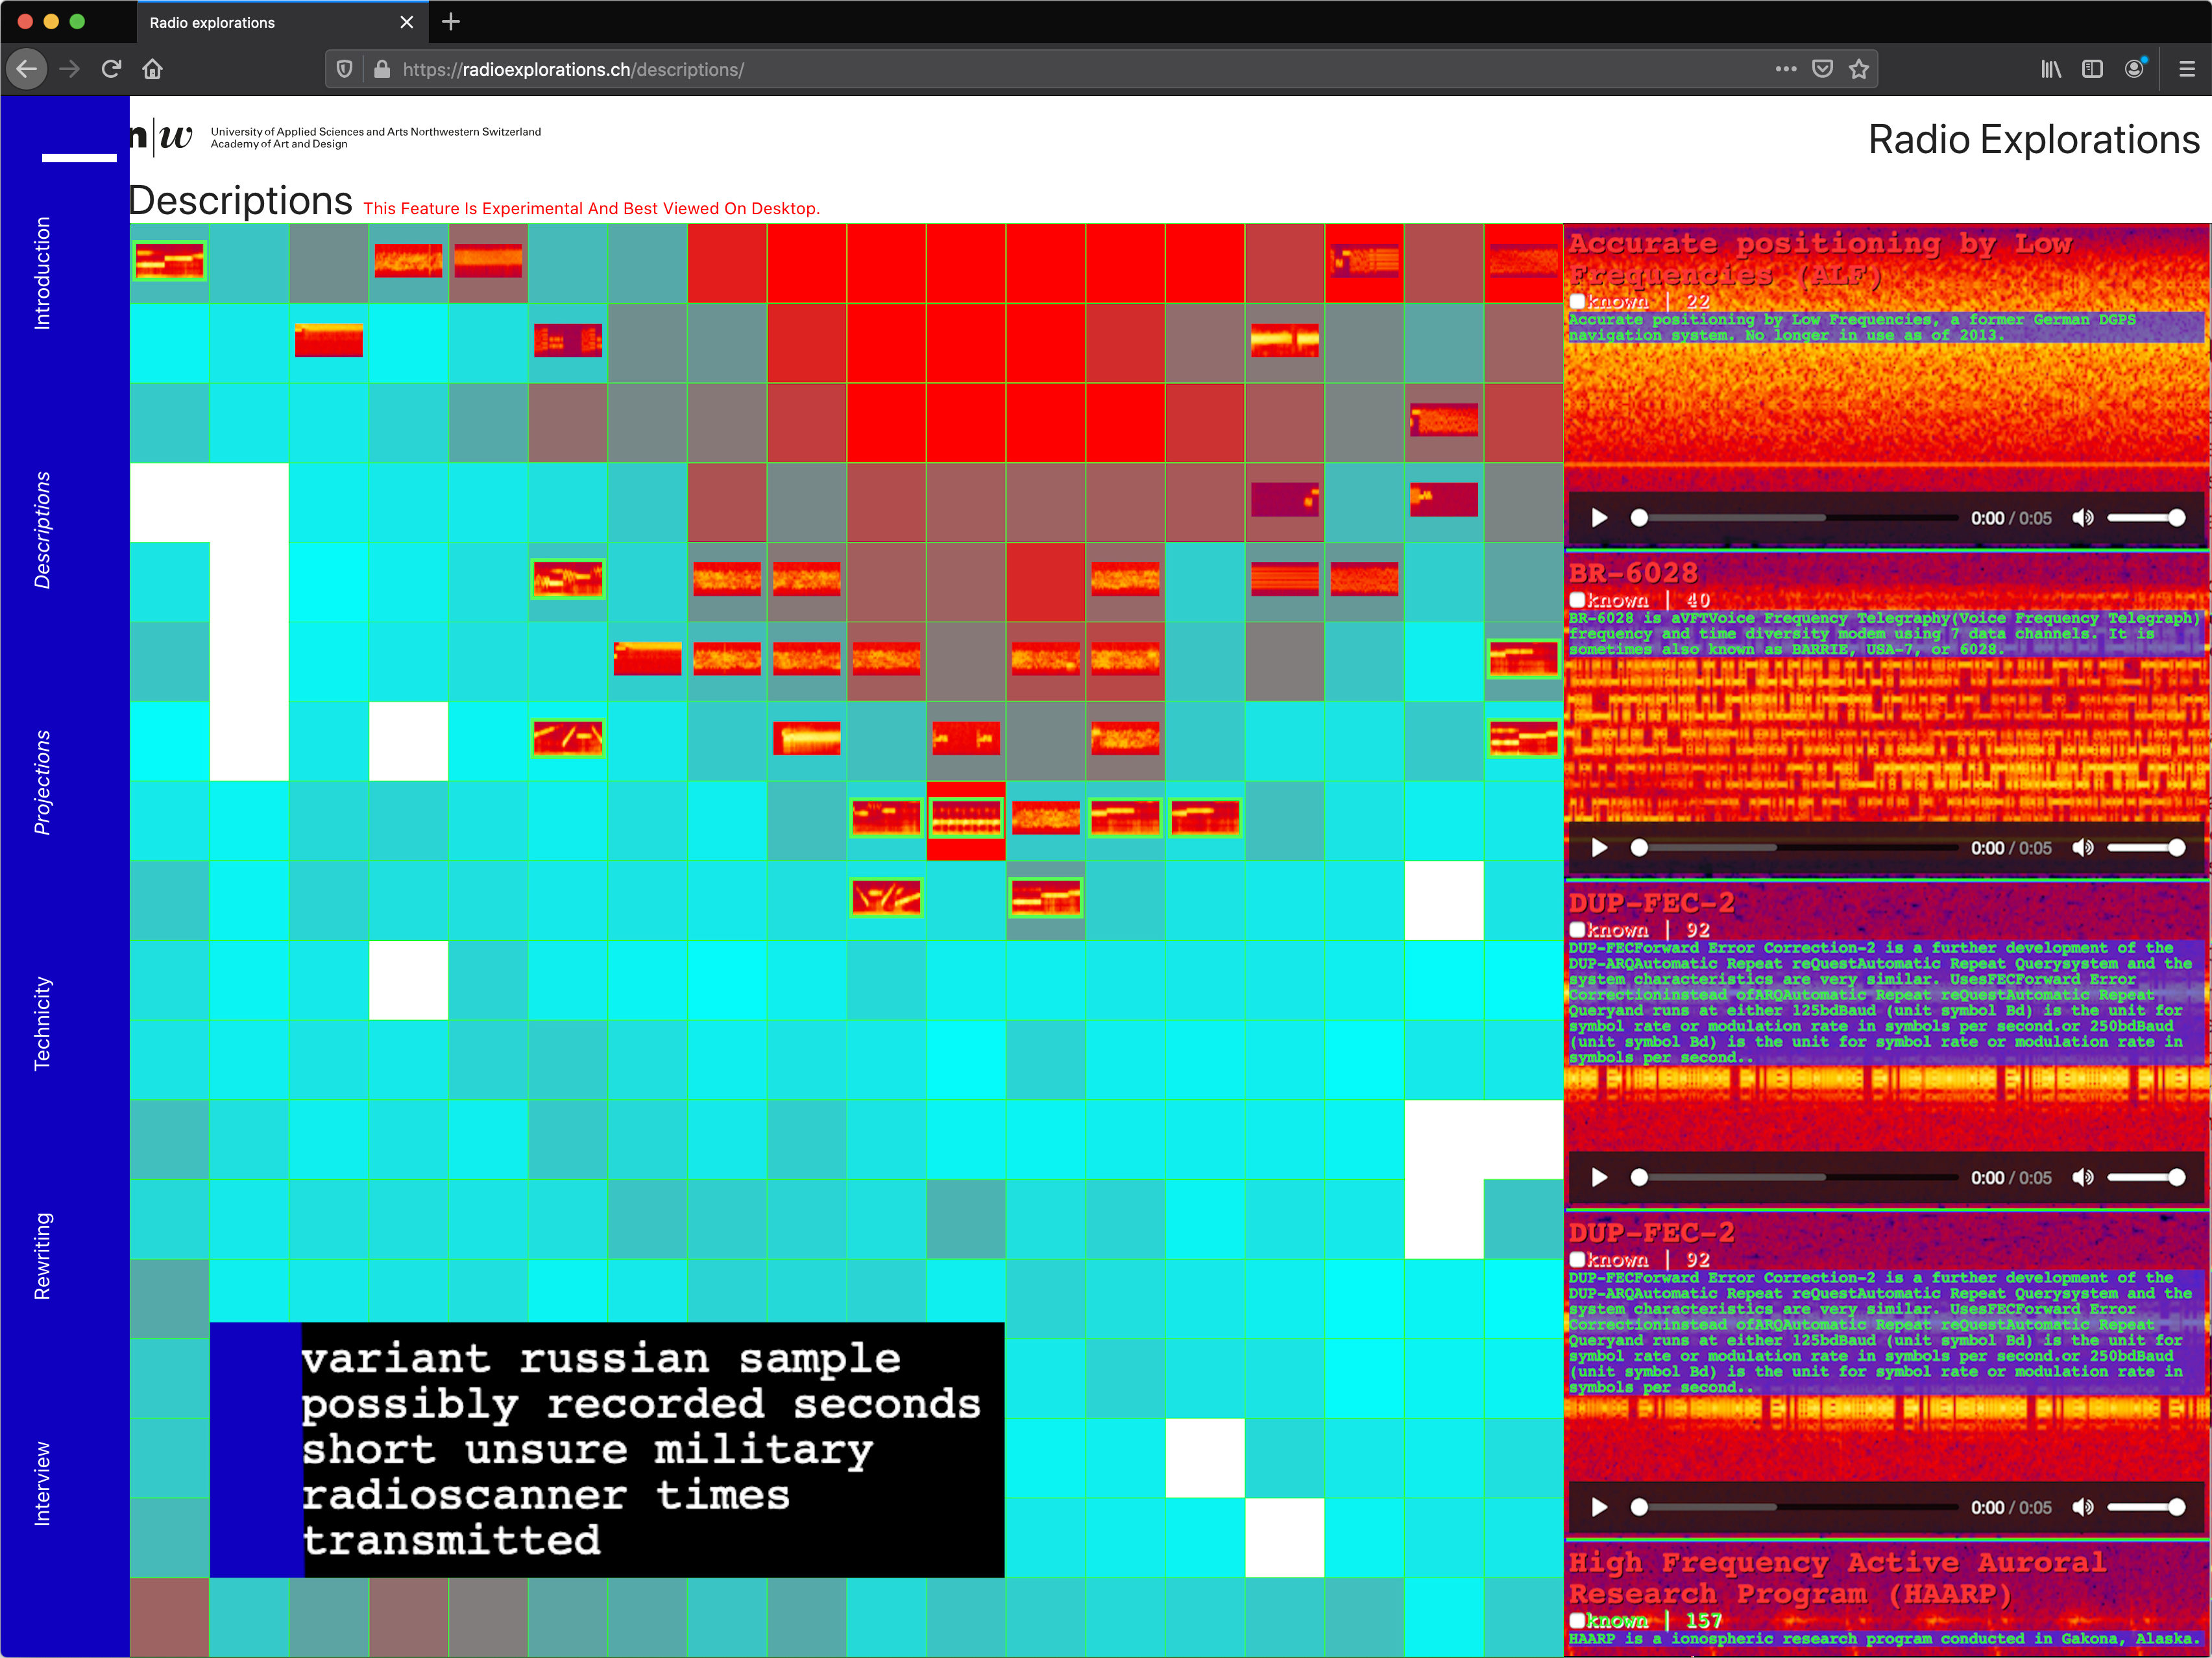The image size is (2212, 1658).
Task: Toggle the known checkbox for HAARP entry
Action: coord(1577,1620)
